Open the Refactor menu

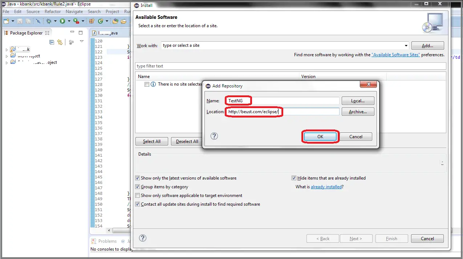tap(53, 12)
